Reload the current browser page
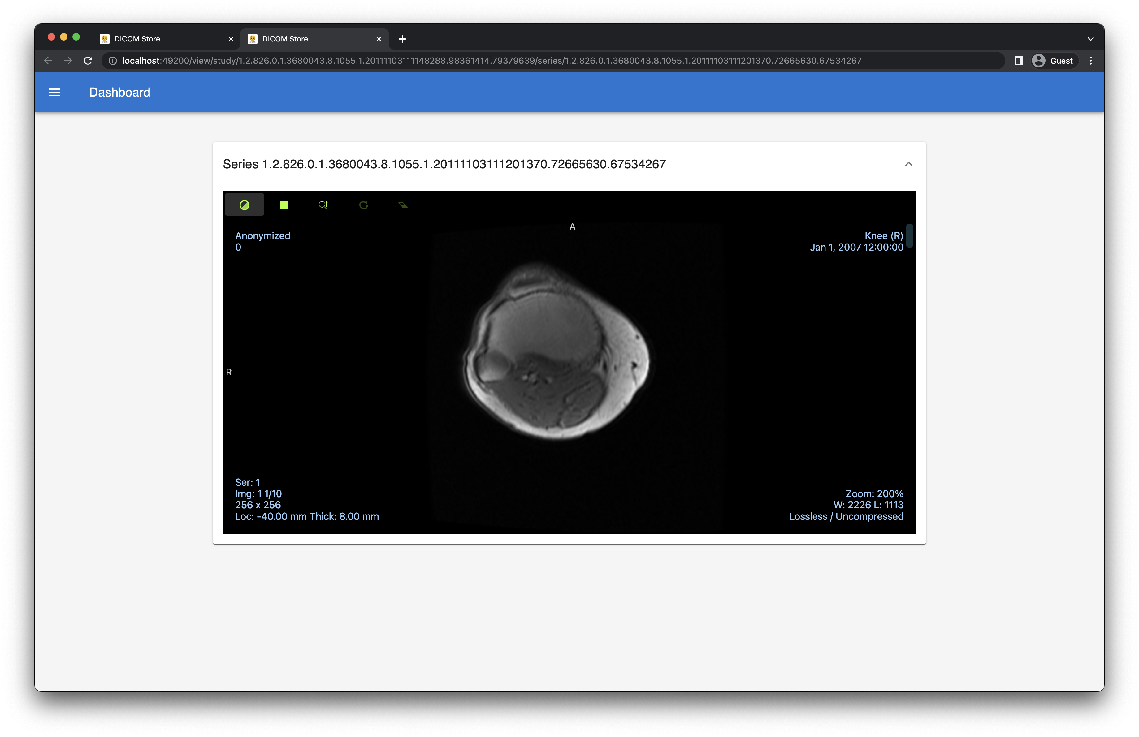The height and width of the screenshot is (737, 1139). 88,61
